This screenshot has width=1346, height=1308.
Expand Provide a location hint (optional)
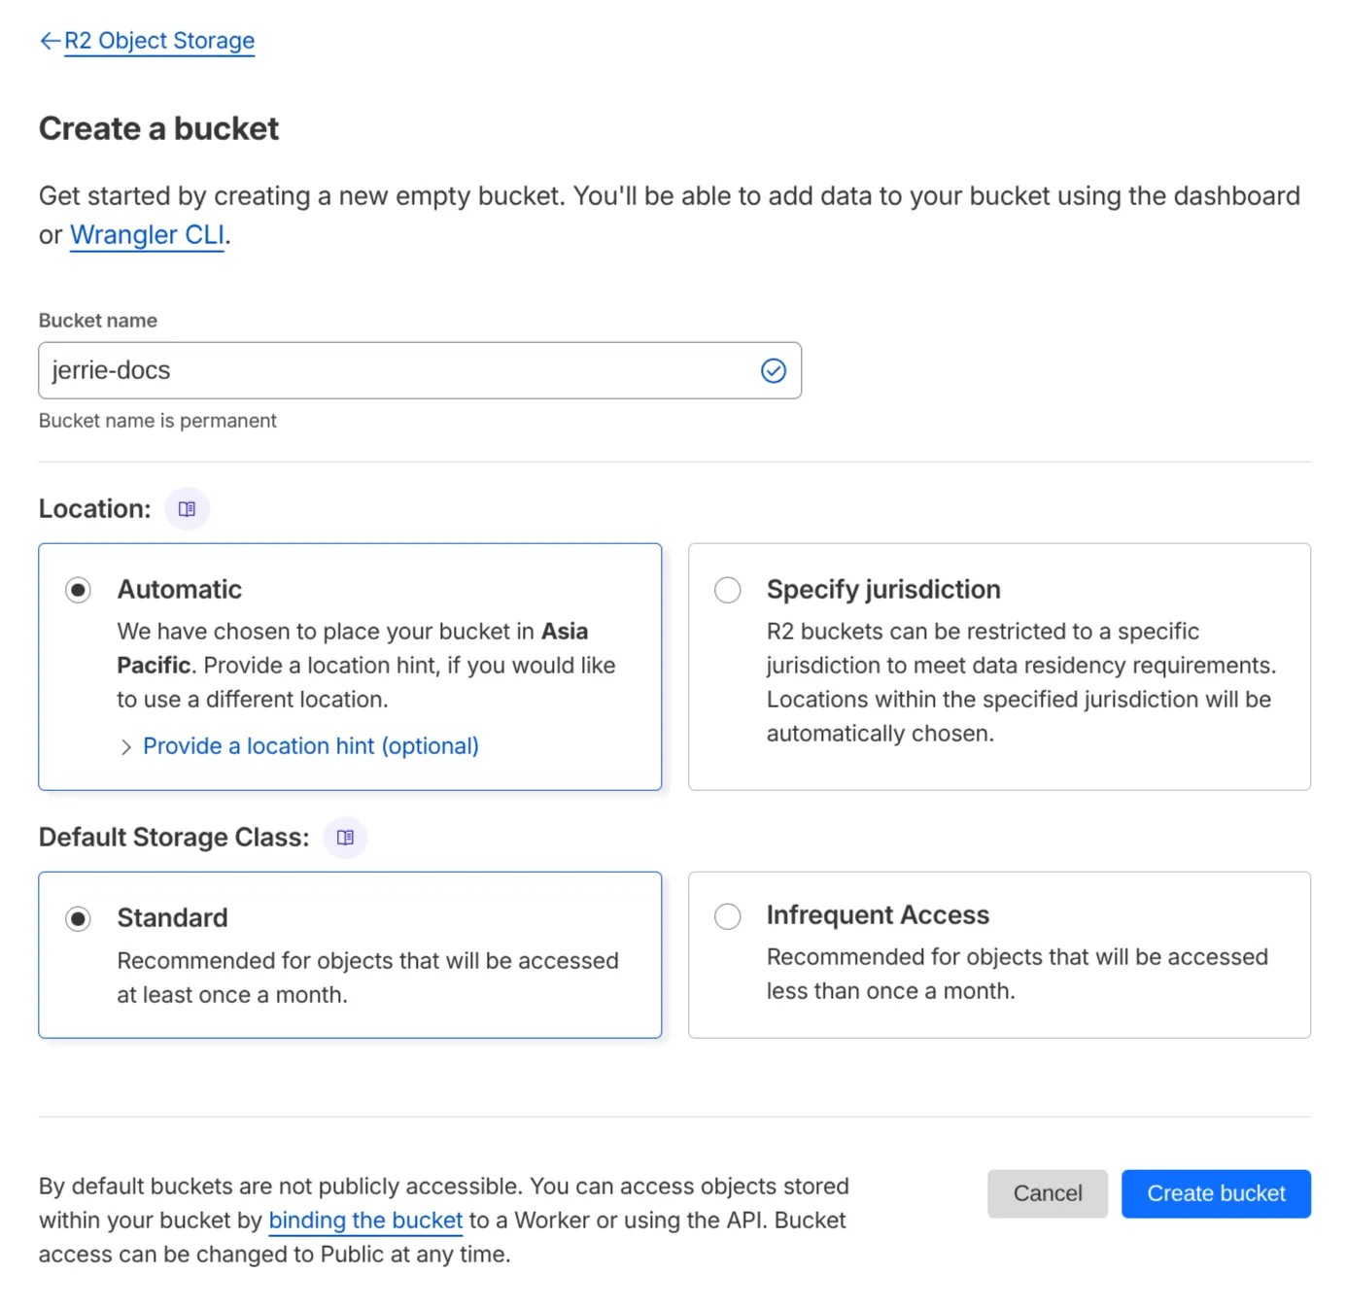310,745
